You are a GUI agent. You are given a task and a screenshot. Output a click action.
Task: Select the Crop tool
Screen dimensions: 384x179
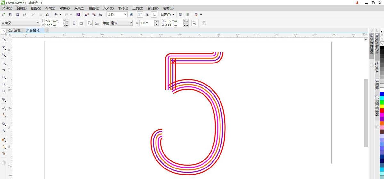point(4,47)
